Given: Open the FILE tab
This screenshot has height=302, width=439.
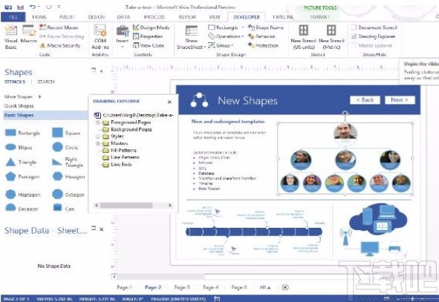Looking at the screenshot, I should coord(13,17).
